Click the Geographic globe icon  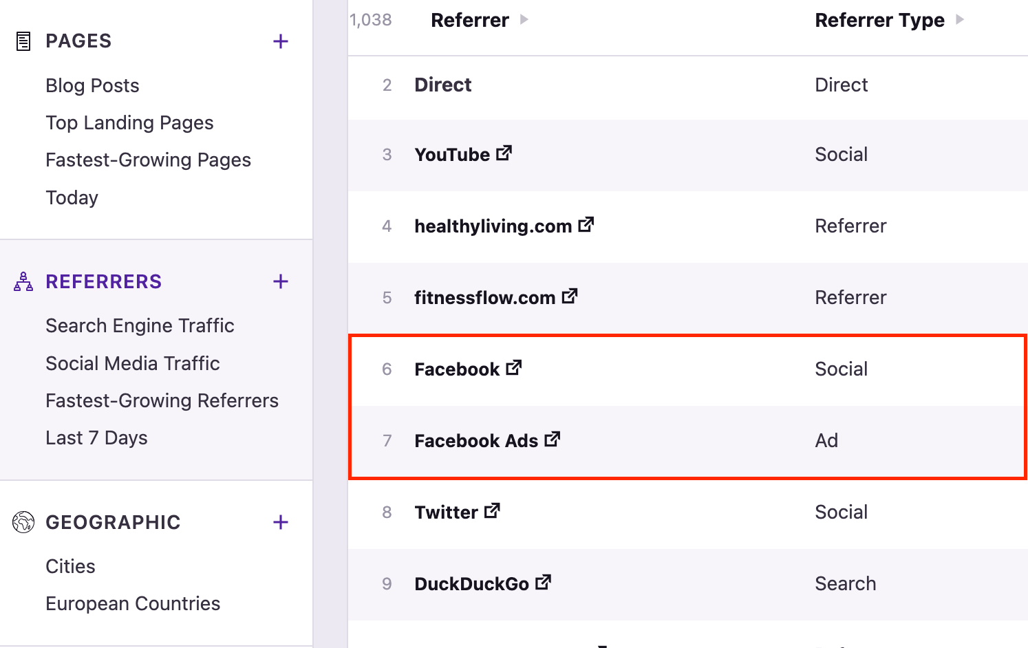click(23, 522)
